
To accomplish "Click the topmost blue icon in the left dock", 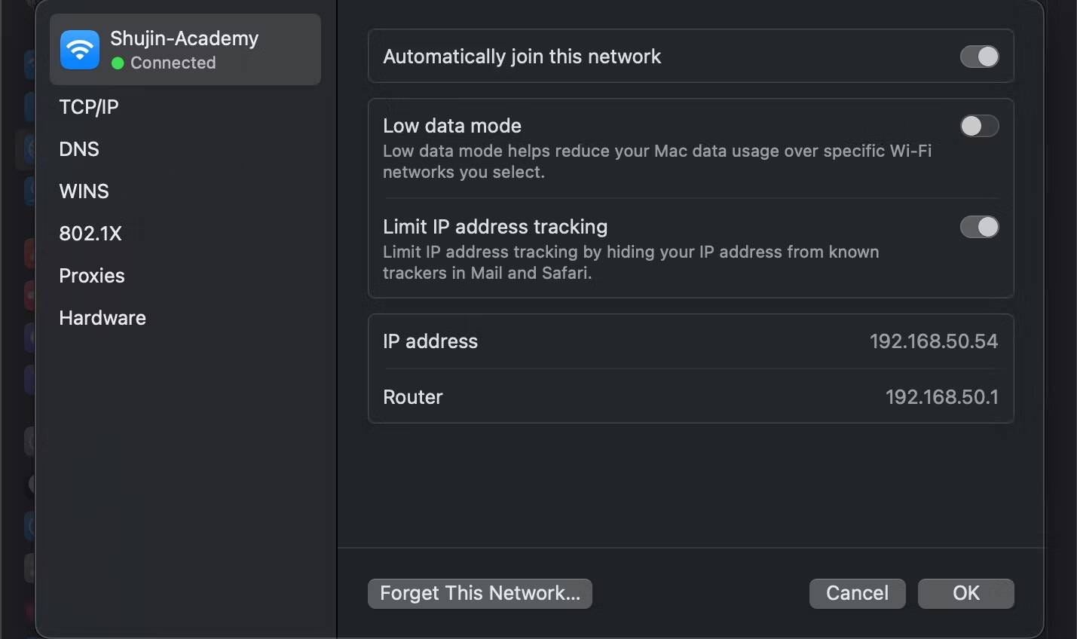I will (30, 65).
